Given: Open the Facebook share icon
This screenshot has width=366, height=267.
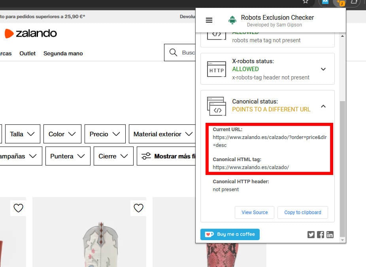Looking at the screenshot, I should click(321, 234).
